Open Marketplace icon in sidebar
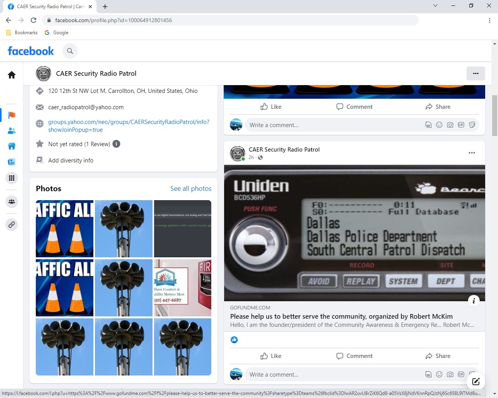 point(12,146)
